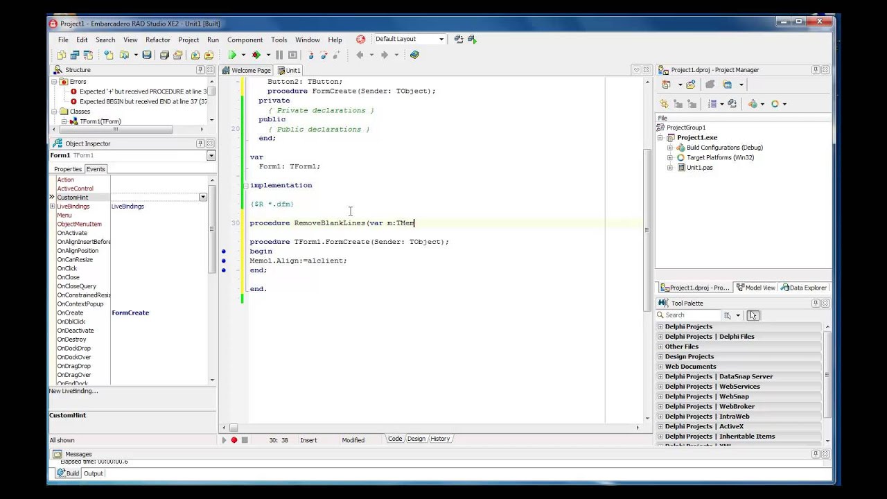Collapse the Project1.exe tree node
Image resolution: width=887 pixels, height=499 pixels.
[x=660, y=138]
